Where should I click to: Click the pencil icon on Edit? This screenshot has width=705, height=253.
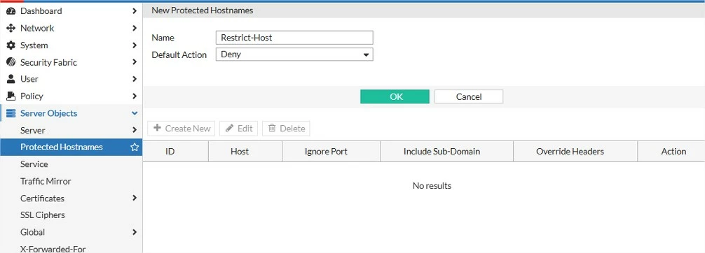[229, 129]
